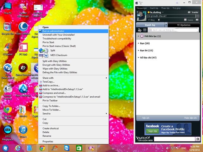The image size is (203, 152).
Task: Open Recycle Bin on desktop
Action: pos(8,29)
